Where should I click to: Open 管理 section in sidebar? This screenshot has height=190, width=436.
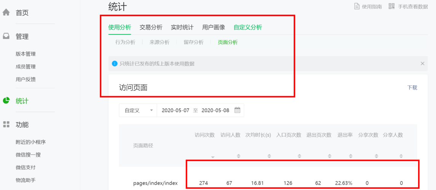pos(22,36)
